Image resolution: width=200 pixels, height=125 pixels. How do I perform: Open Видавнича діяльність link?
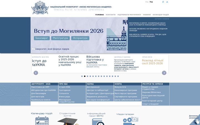click(97, 97)
